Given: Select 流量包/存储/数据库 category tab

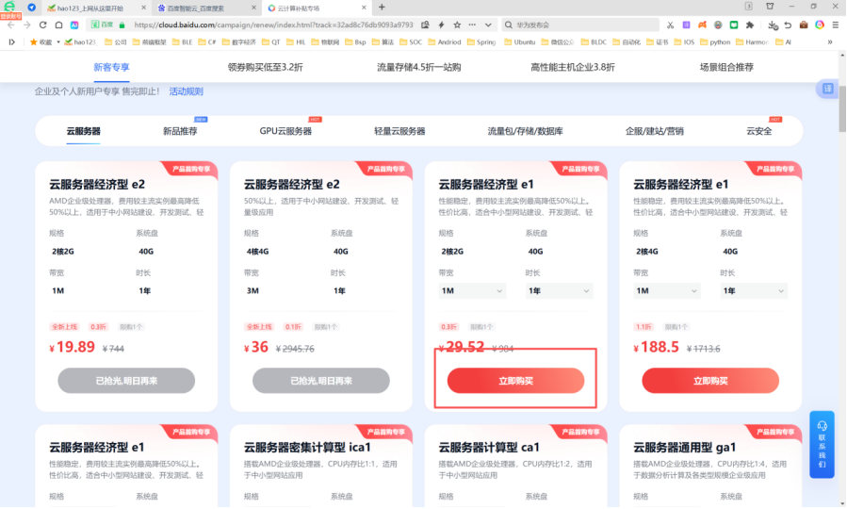Looking at the screenshot, I should pos(525,131).
